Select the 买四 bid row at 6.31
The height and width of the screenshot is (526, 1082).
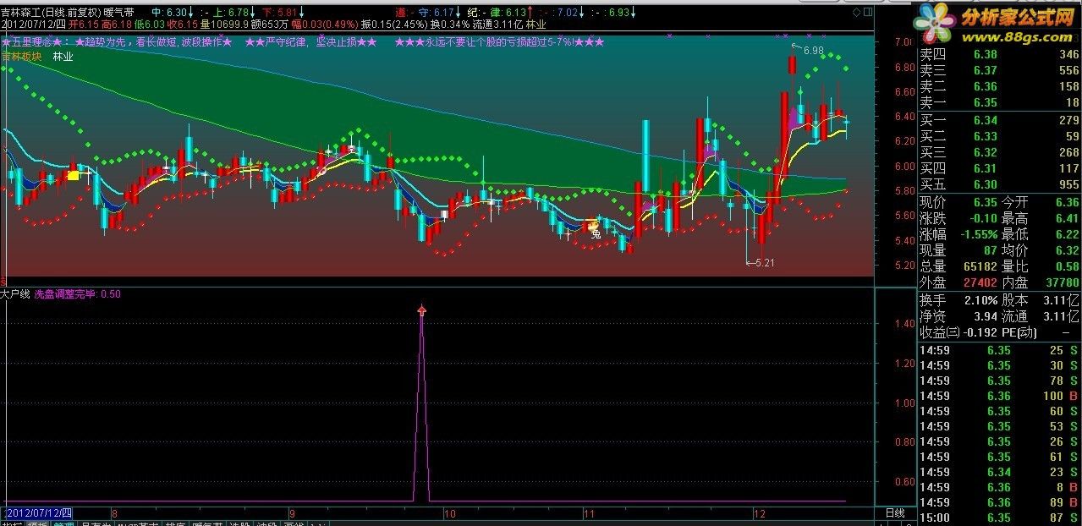[x=1000, y=169]
